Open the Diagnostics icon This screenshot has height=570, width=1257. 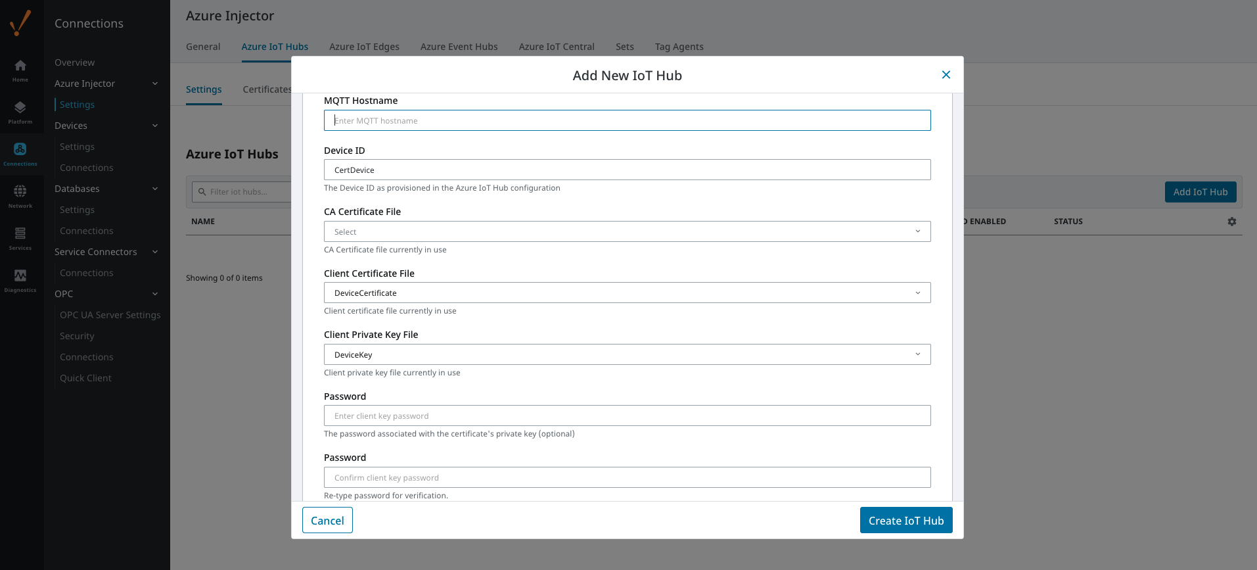tap(20, 275)
